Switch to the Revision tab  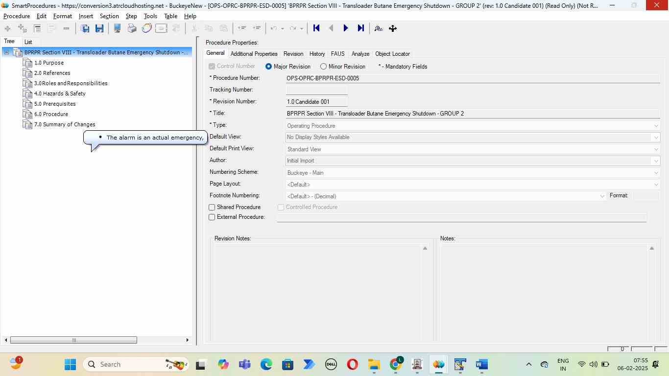(x=293, y=54)
